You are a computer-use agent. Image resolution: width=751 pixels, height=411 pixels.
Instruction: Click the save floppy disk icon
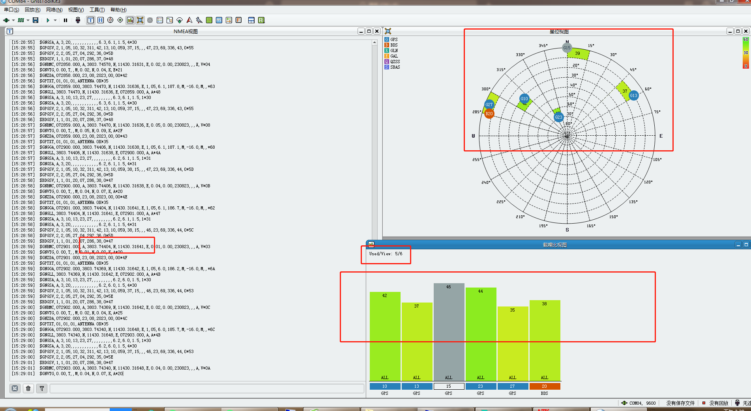click(36, 20)
